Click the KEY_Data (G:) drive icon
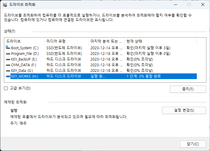Viewport: 210px width, 151px height. tap(8, 71)
